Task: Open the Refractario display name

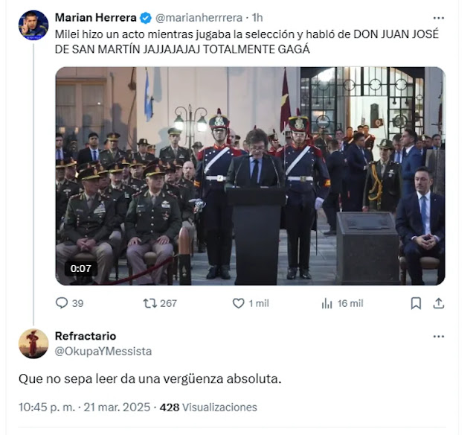Action: (x=86, y=336)
